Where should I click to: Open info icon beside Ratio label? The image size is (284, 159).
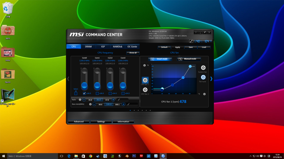pos(80,100)
